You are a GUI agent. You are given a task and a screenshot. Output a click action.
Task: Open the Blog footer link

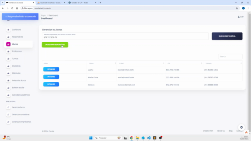click(231, 131)
